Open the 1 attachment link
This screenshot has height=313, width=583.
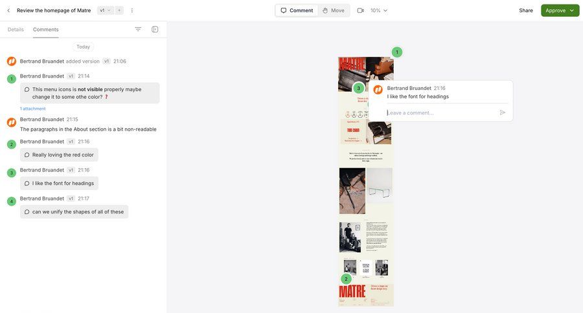32,109
